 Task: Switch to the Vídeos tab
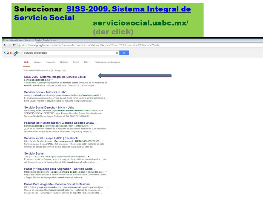[x=37, y=62]
